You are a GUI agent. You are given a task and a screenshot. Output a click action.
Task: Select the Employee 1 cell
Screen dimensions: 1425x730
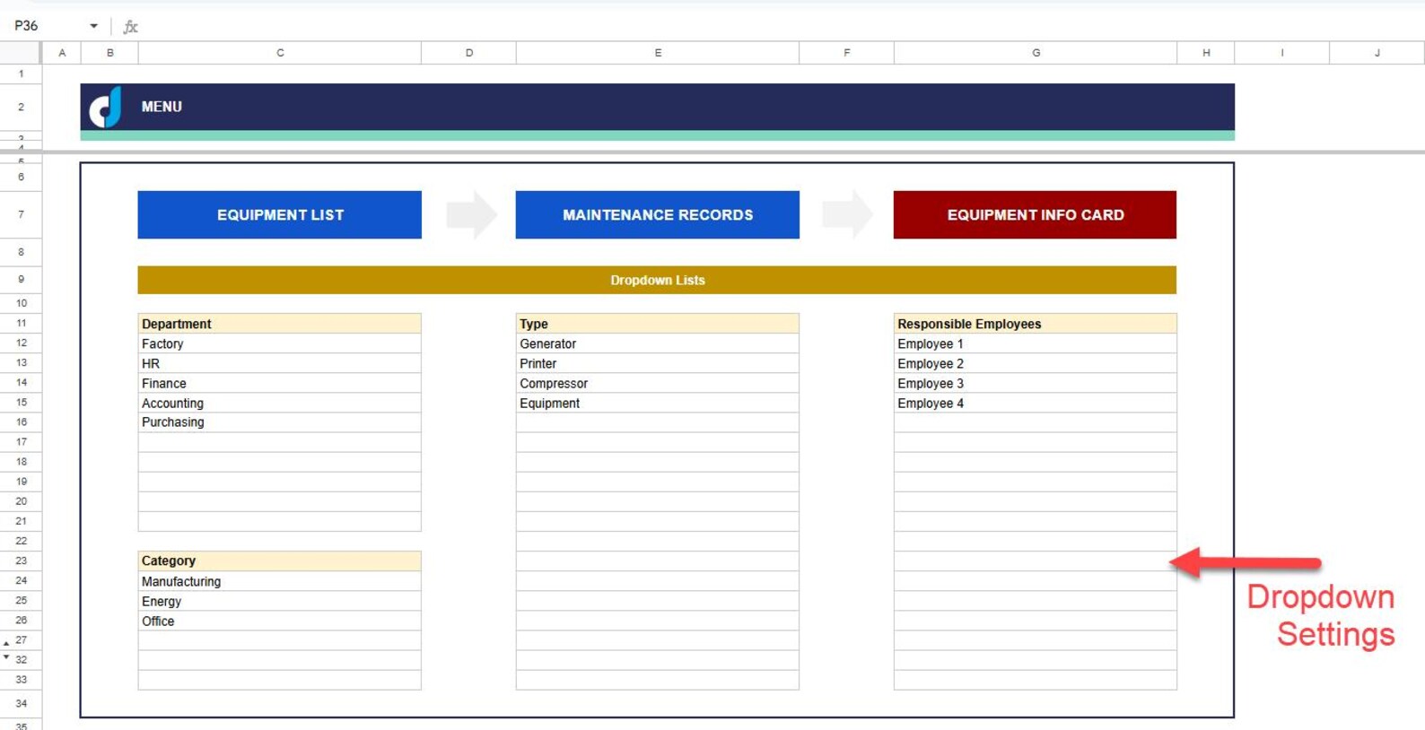tap(1036, 343)
